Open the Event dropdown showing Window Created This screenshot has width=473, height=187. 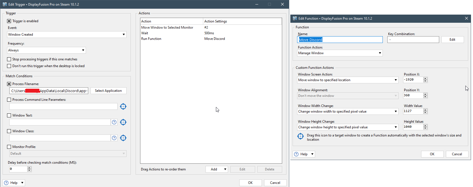[67, 35]
